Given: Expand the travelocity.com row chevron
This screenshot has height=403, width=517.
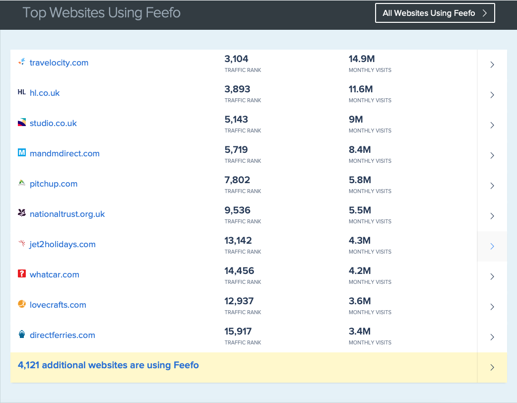Looking at the screenshot, I should [x=492, y=65].
